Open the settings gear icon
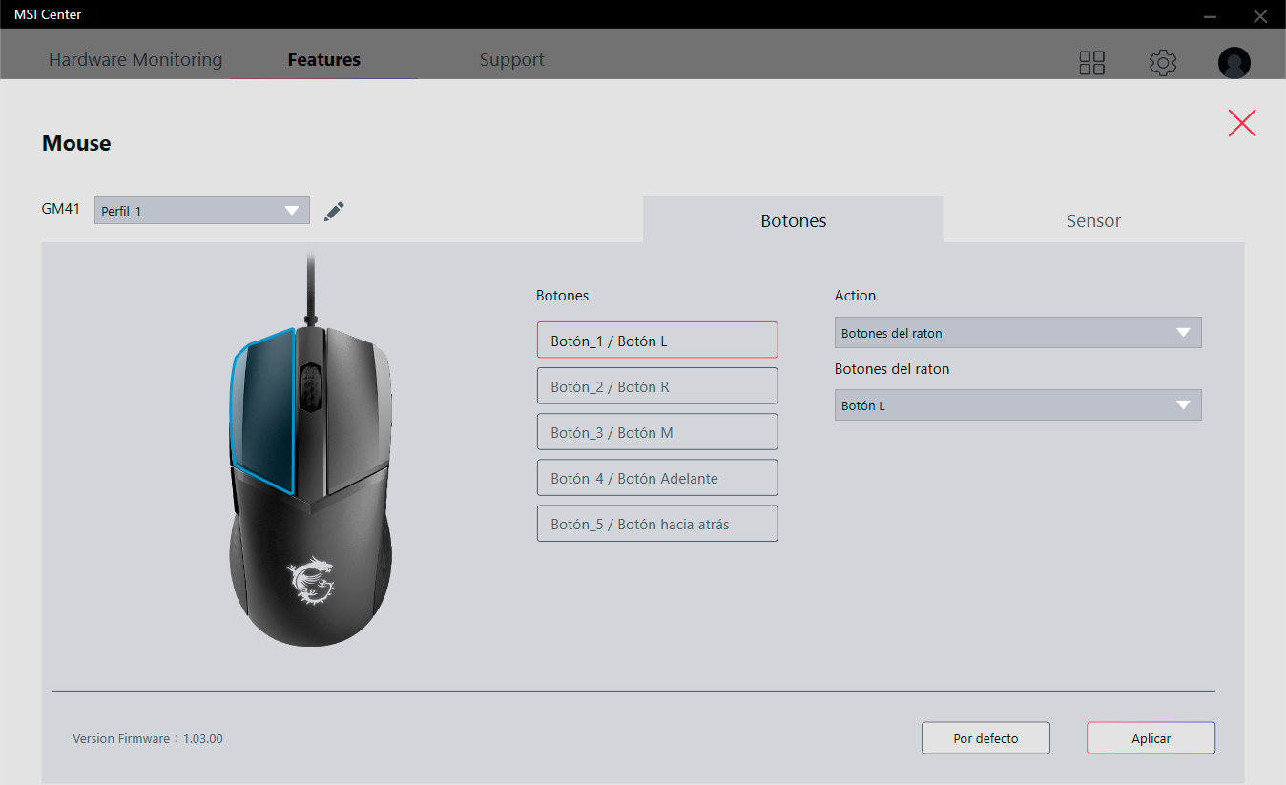The width and height of the screenshot is (1286, 785). (1162, 63)
